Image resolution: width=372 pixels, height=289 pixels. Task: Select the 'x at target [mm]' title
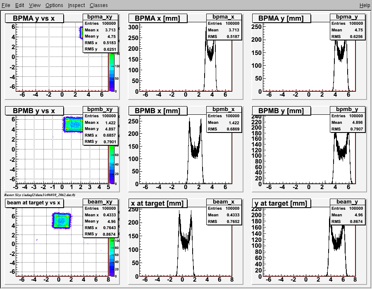pos(158,203)
